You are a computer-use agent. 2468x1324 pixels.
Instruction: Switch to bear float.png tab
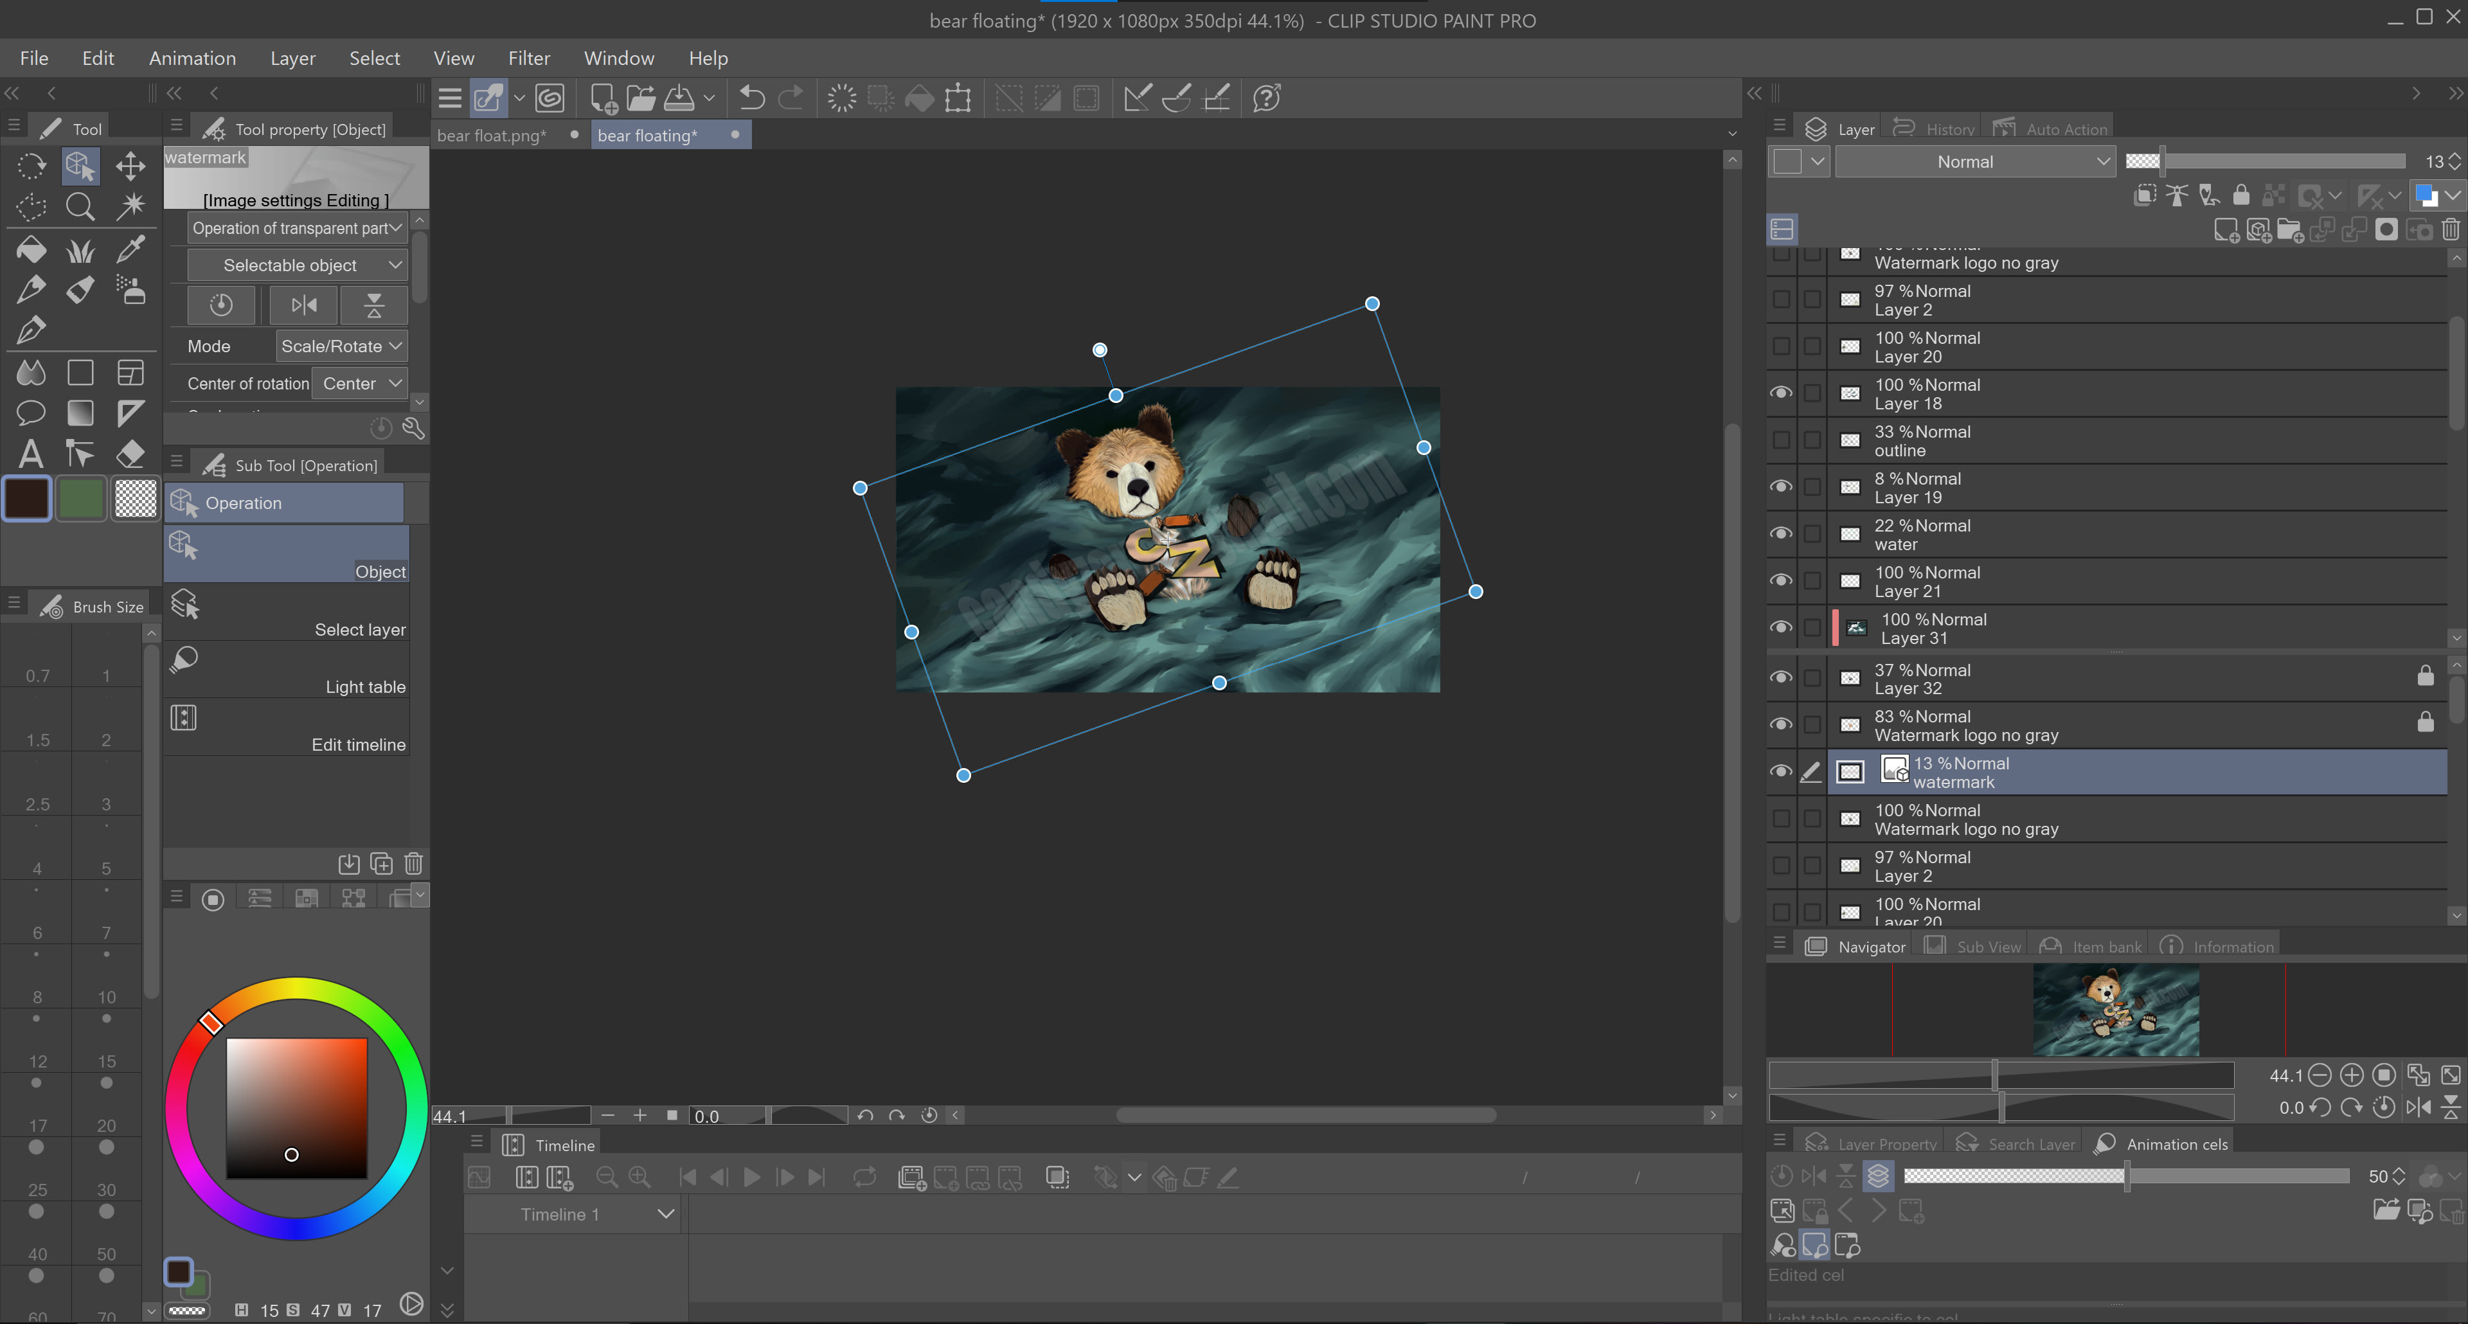[x=492, y=135]
